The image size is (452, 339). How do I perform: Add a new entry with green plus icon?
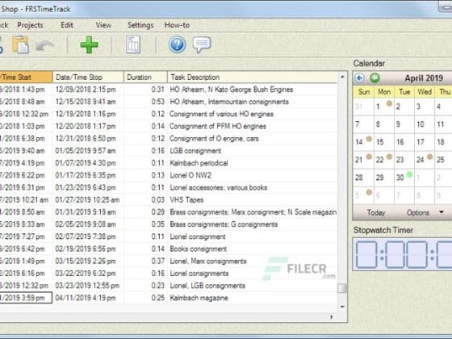89,44
